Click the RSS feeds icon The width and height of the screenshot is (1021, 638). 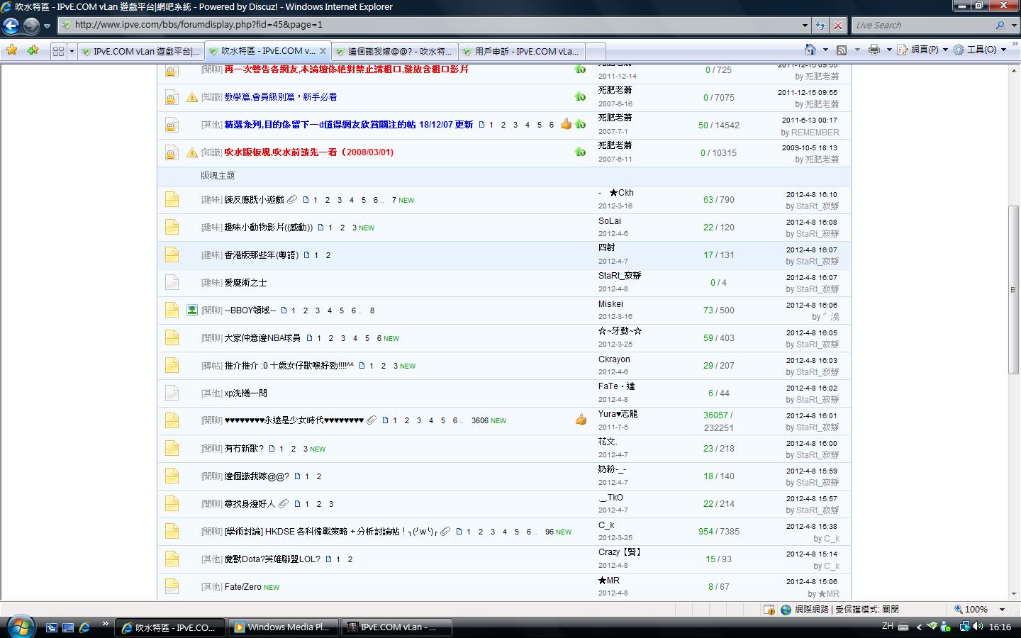tap(842, 50)
